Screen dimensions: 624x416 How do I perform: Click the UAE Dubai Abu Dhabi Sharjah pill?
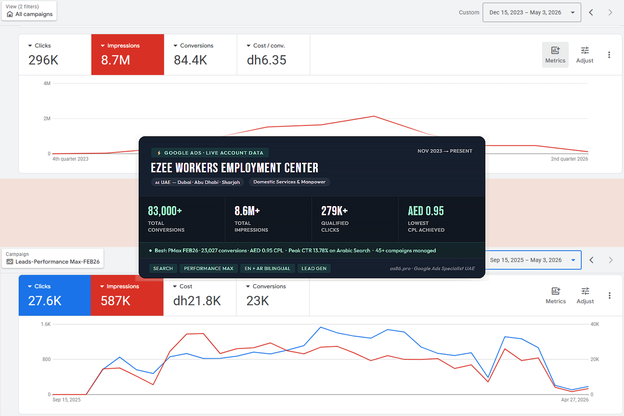click(x=198, y=182)
